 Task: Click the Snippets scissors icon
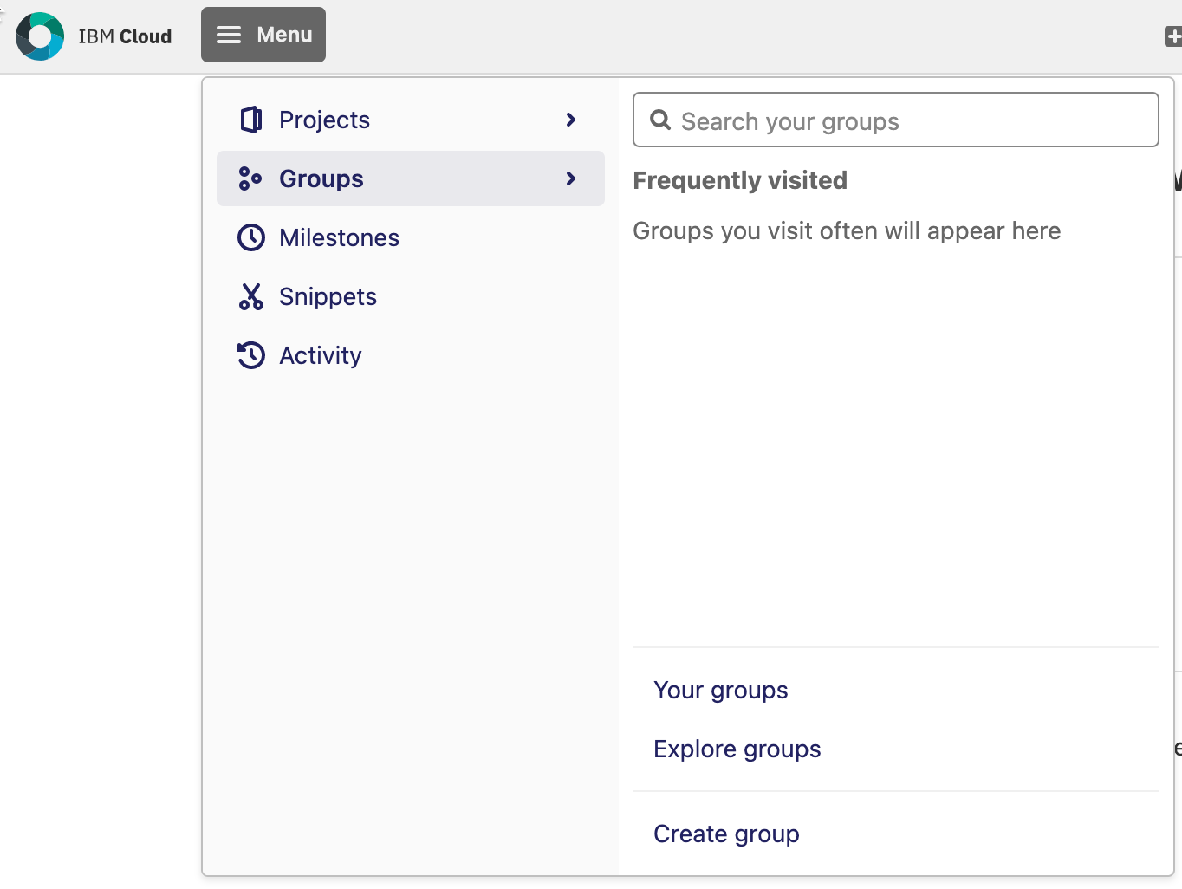click(x=251, y=296)
